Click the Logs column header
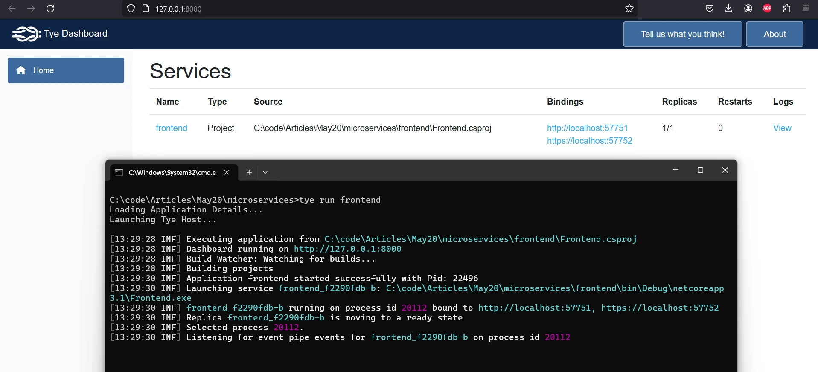This screenshot has height=372, width=818. point(783,102)
